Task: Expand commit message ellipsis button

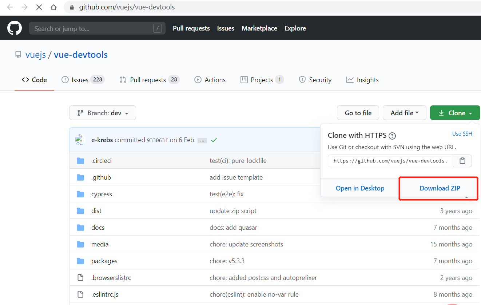Action: [202, 140]
